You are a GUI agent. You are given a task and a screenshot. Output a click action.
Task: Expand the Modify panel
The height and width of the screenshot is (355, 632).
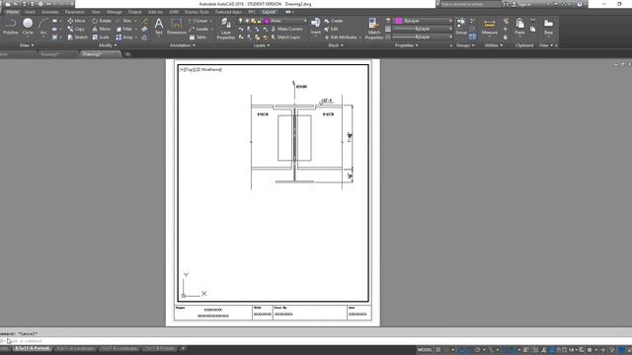pos(108,45)
